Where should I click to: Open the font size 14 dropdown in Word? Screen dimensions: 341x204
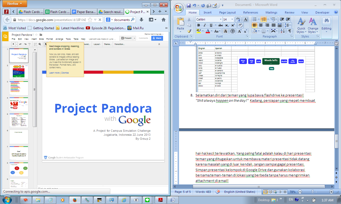click(x=232, y=19)
